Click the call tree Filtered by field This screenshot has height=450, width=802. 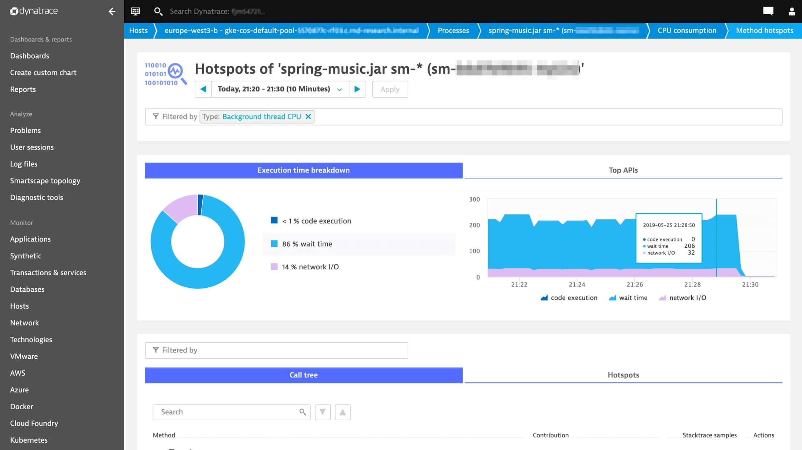[x=276, y=350]
